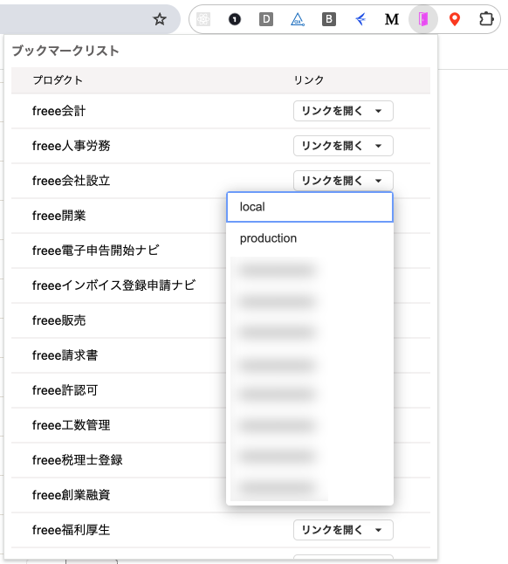Click the bookmark star icon
Viewport: 508px width, 564px height.
point(160,19)
